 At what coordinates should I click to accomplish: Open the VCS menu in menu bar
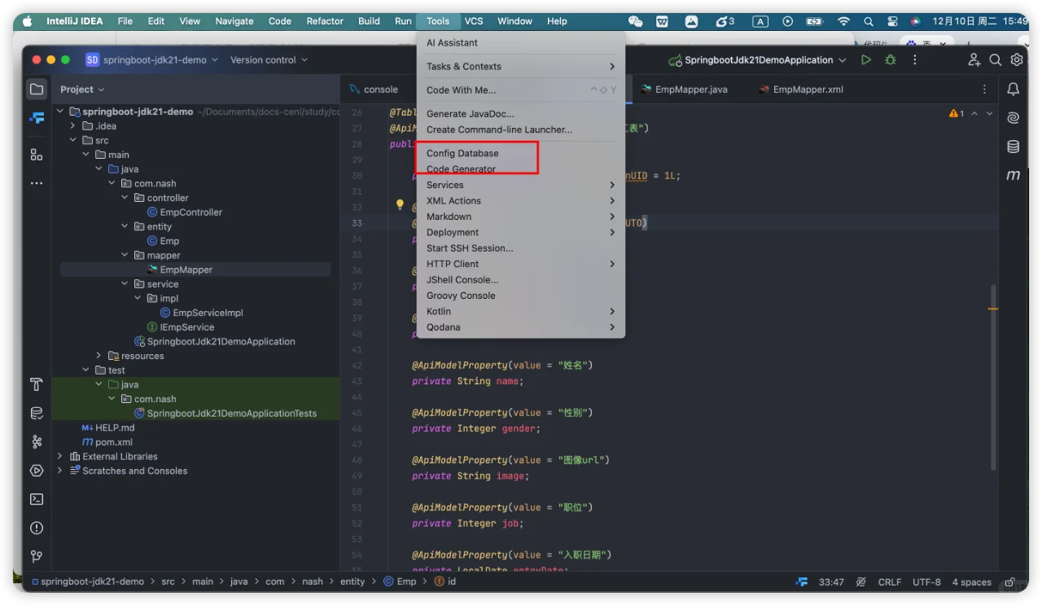[474, 21]
